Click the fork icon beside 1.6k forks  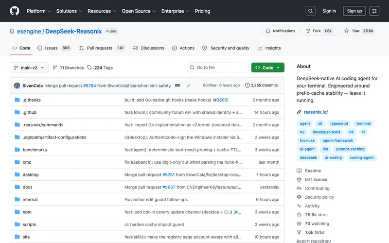pyautogui.click(x=299, y=232)
